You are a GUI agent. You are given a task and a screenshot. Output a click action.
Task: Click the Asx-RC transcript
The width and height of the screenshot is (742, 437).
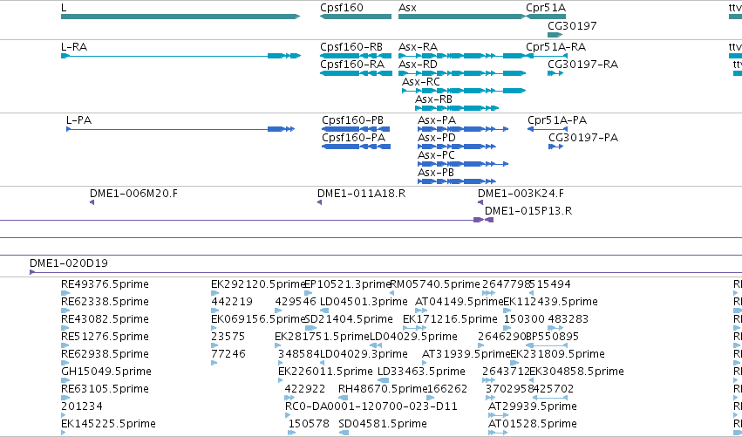[464, 91]
